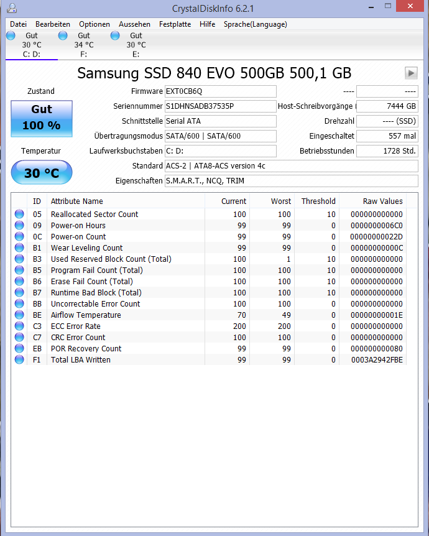Click the blue health orb above E:
This screenshot has width=429, height=536.
tap(115, 35)
